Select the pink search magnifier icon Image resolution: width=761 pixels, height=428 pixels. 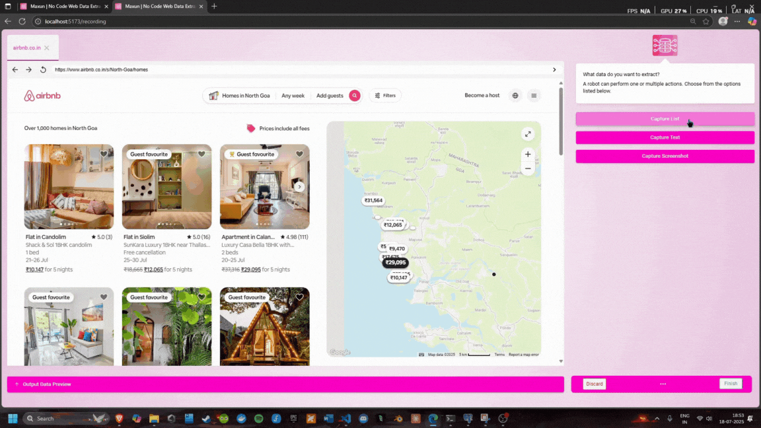(355, 95)
